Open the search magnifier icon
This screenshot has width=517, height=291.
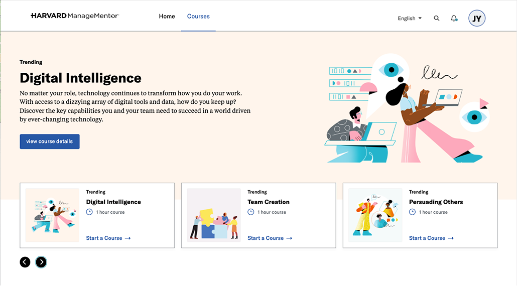(x=437, y=19)
